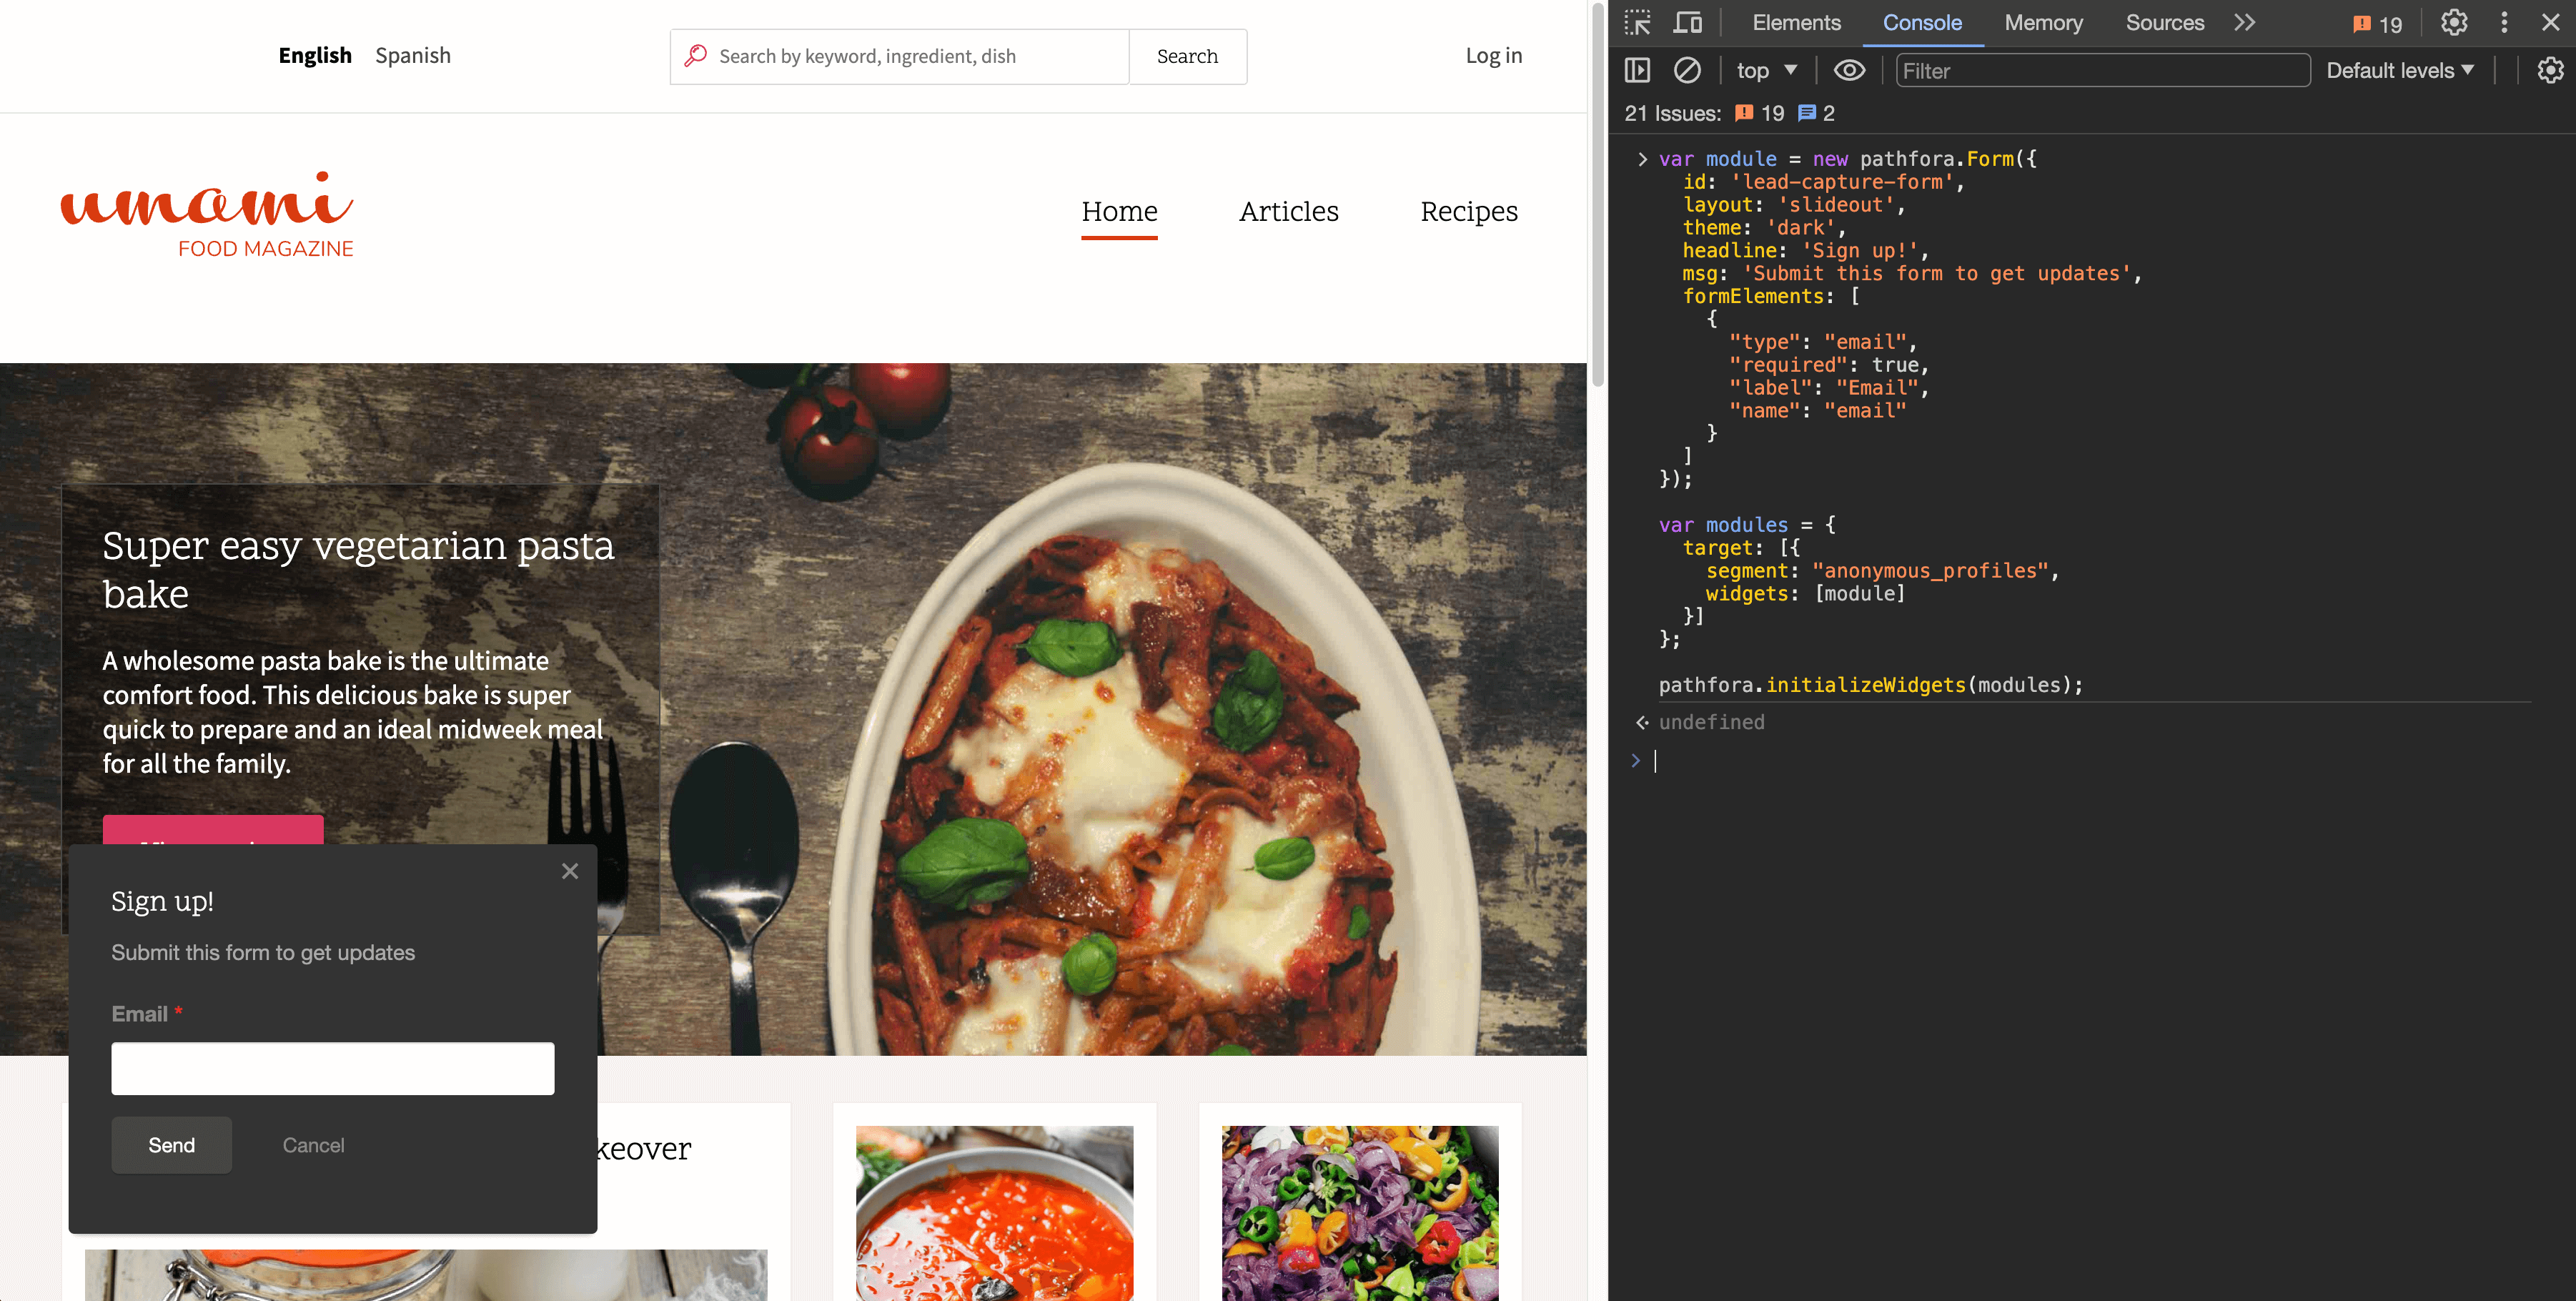Screen dimensions: 2576x1301
Task: Switch to the Elements tab
Action: click(x=1796, y=22)
